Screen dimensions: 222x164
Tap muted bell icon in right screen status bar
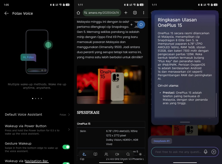(201, 5)
